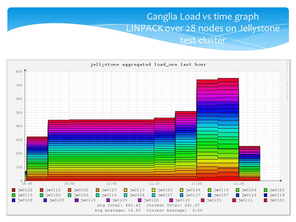Click the js0122 red legend swatch
The image size is (296, 222).
(13, 190)
